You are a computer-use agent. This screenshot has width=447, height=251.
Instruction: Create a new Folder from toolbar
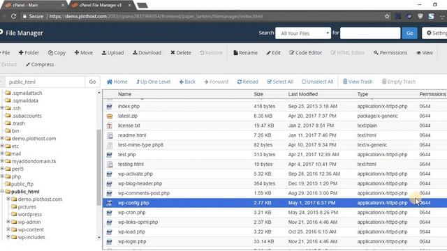[x=29, y=53]
